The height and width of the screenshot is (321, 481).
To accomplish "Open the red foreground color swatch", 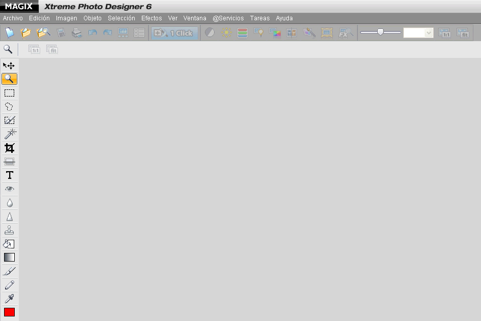I will 9,312.
